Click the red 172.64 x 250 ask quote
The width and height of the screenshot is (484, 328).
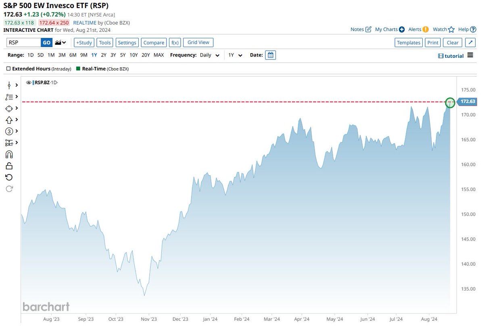54,23
